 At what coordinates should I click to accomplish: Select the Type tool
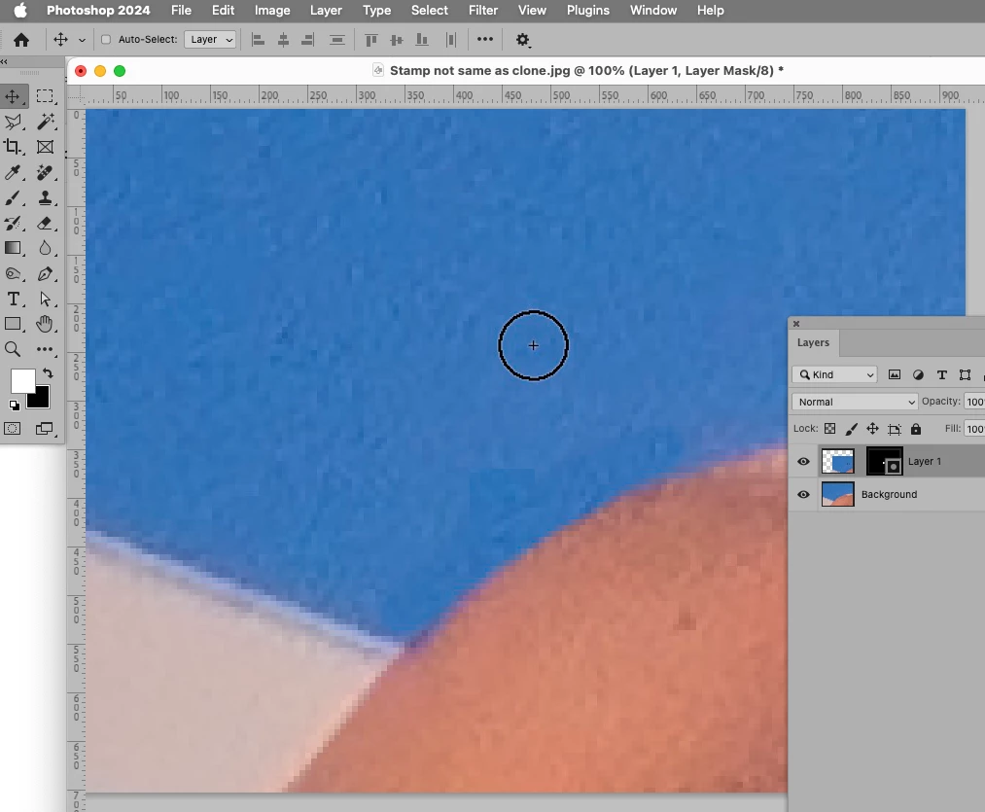click(x=13, y=300)
